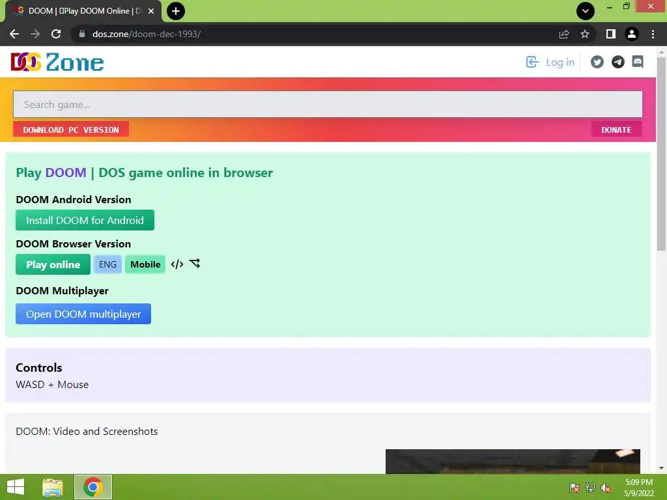Select the ENG language badge
Screen dimensions: 667x500
[x=107, y=264]
